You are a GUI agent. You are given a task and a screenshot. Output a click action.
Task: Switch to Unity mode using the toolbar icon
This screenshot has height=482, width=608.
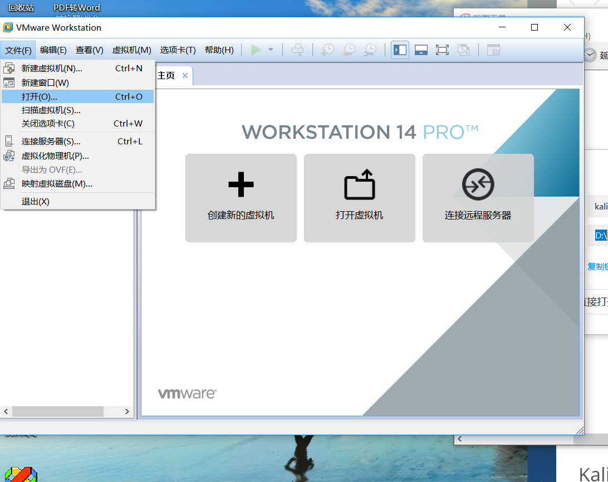pyautogui.click(x=463, y=50)
